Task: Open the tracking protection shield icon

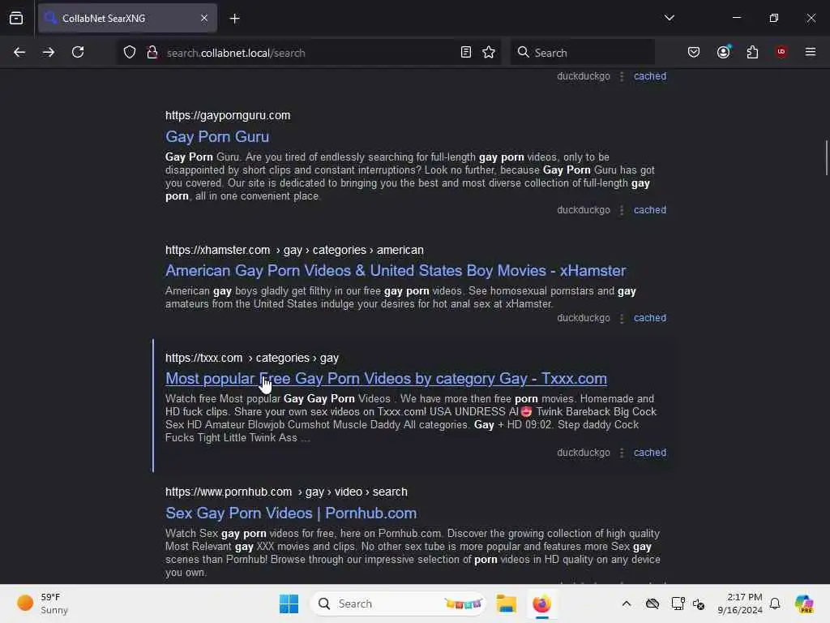Action: [130, 53]
